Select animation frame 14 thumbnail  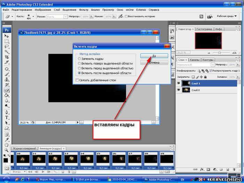coord(87,159)
